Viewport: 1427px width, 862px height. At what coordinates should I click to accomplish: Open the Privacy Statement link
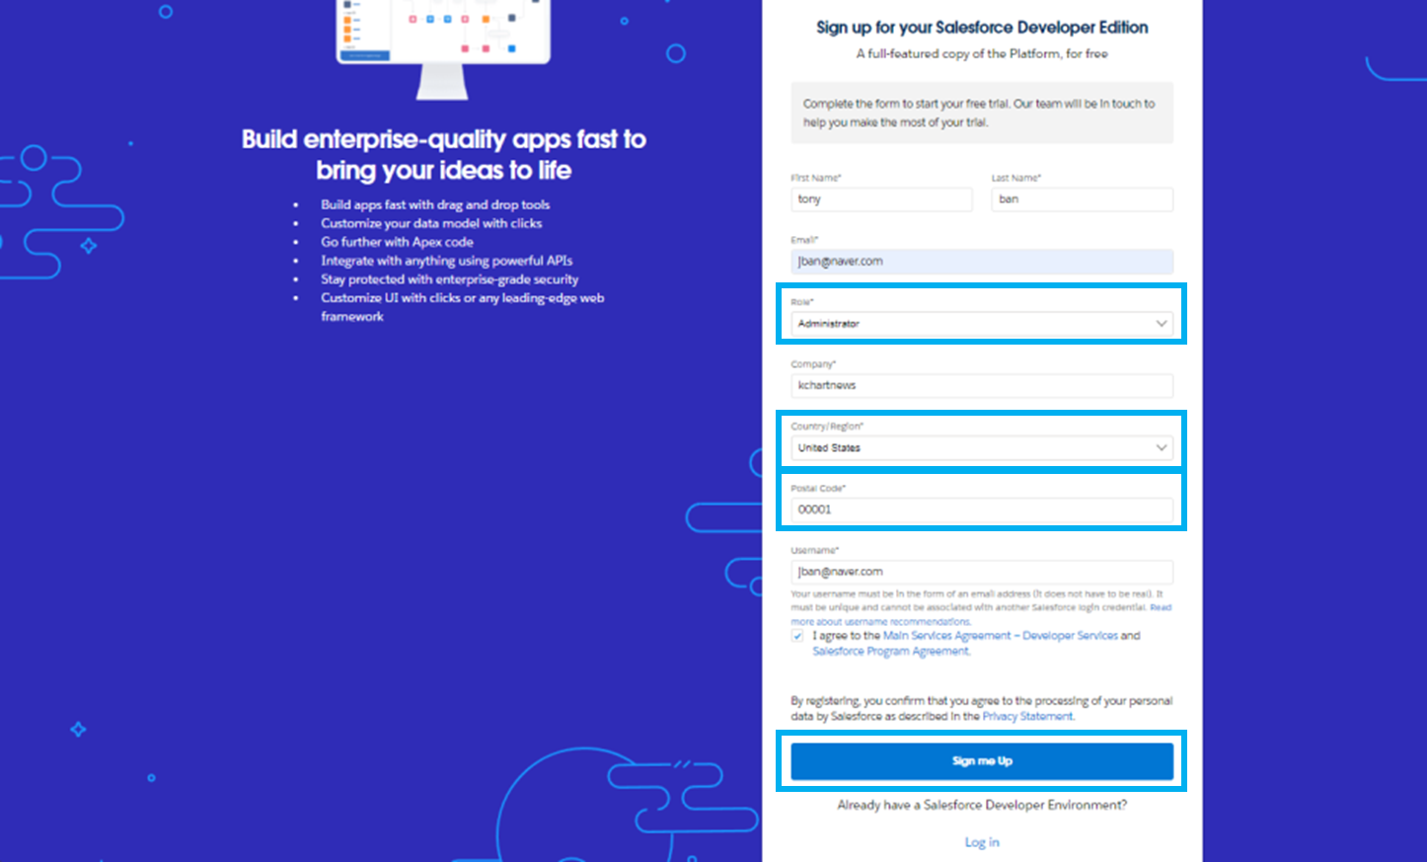tap(1027, 717)
